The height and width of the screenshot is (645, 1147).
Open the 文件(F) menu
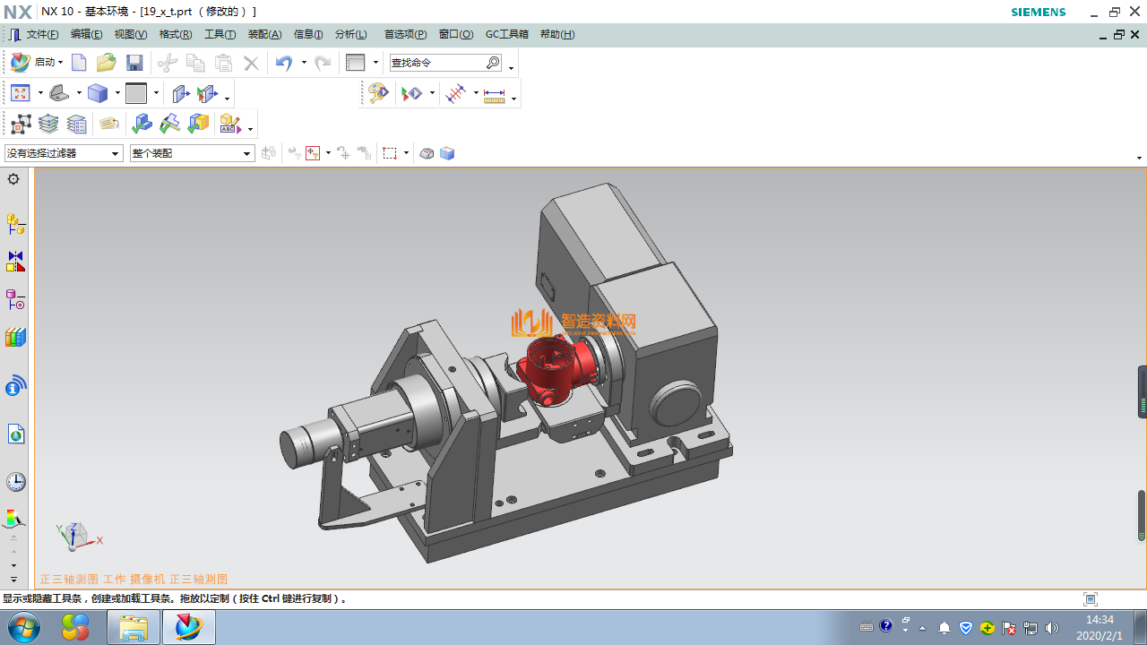(x=42, y=34)
